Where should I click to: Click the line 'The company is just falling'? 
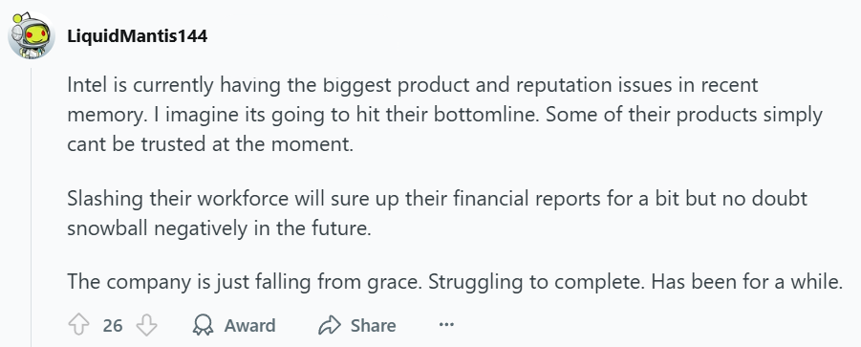[x=455, y=282]
